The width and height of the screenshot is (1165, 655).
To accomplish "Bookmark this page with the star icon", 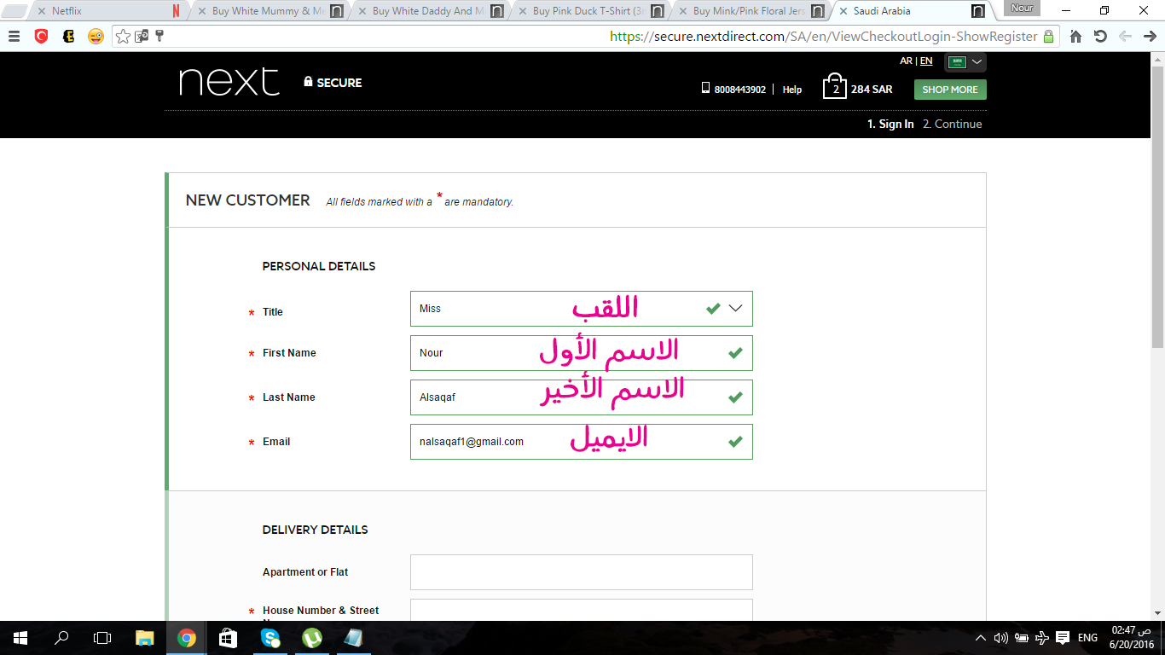I will (x=123, y=38).
